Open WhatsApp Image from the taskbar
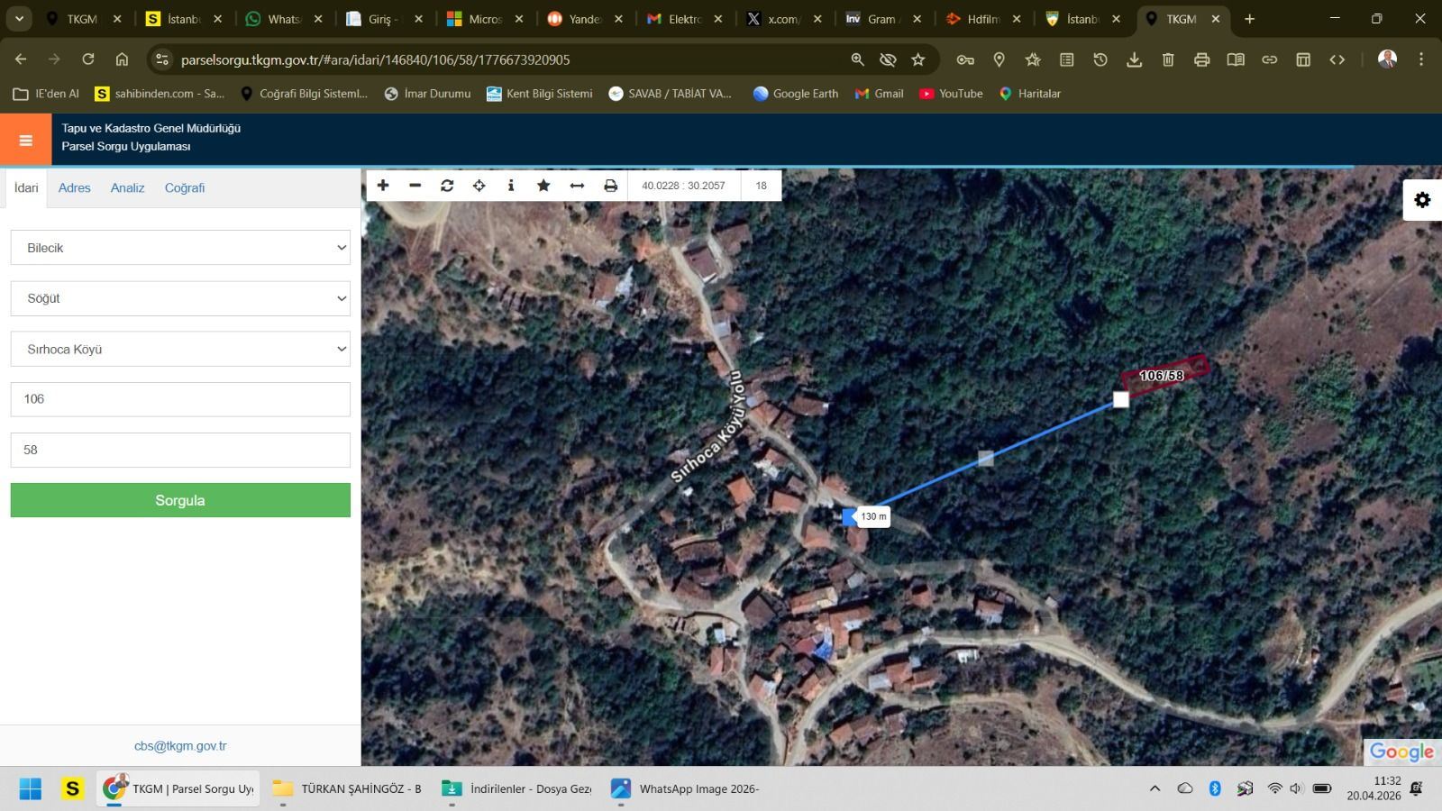This screenshot has width=1442, height=811. (x=687, y=788)
